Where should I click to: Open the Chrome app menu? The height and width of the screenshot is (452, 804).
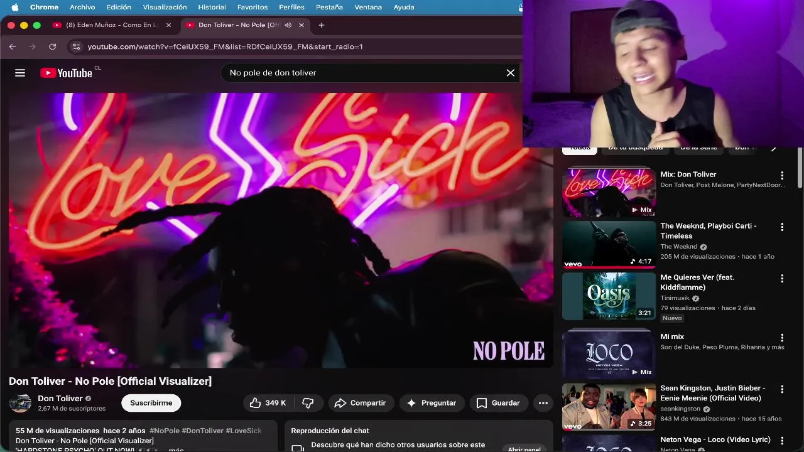pyautogui.click(x=44, y=7)
